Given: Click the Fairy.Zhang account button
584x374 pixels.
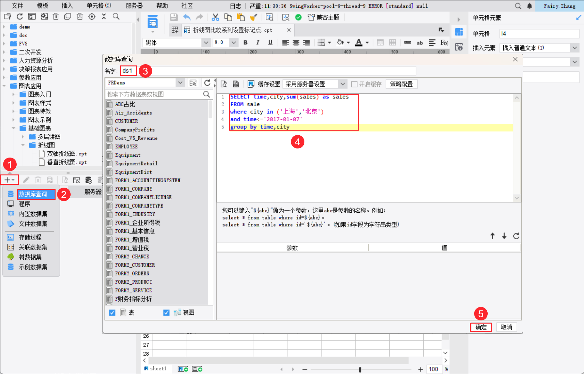Looking at the screenshot, I should click(560, 6).
